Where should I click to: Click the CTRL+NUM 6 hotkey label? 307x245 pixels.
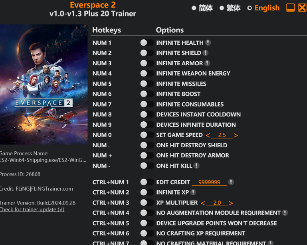(111, 233)
